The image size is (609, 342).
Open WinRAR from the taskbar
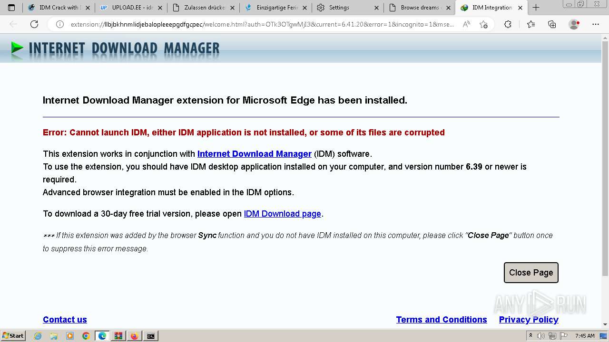[x=118, y=336]
